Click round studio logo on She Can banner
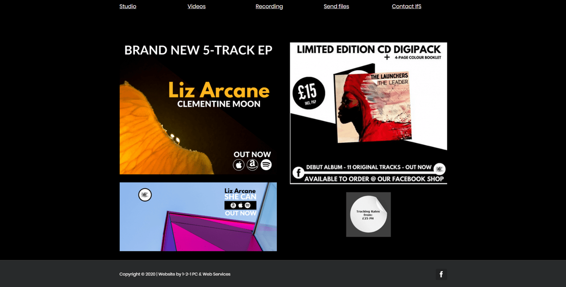Screen dimensions: 566x287 [145, 195]
